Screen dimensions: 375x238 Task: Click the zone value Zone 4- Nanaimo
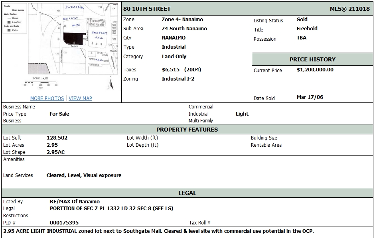point(182,20)
